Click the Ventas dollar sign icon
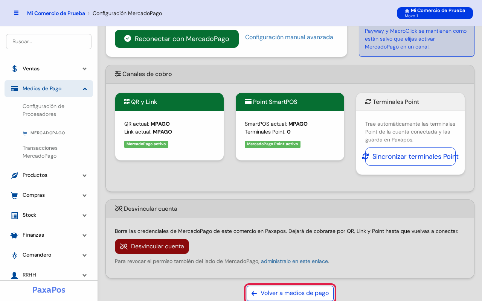 (14, 69)
